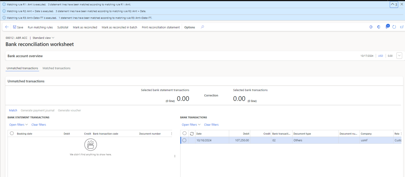This screenshot has width=405, height=177.
Task: Open the search magnifier in the action bar
Action: coord(202,27)
